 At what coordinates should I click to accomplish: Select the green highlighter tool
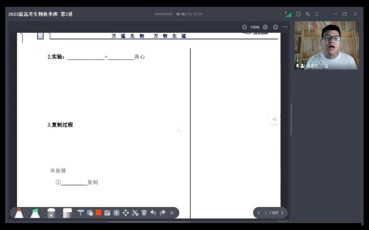35,213
